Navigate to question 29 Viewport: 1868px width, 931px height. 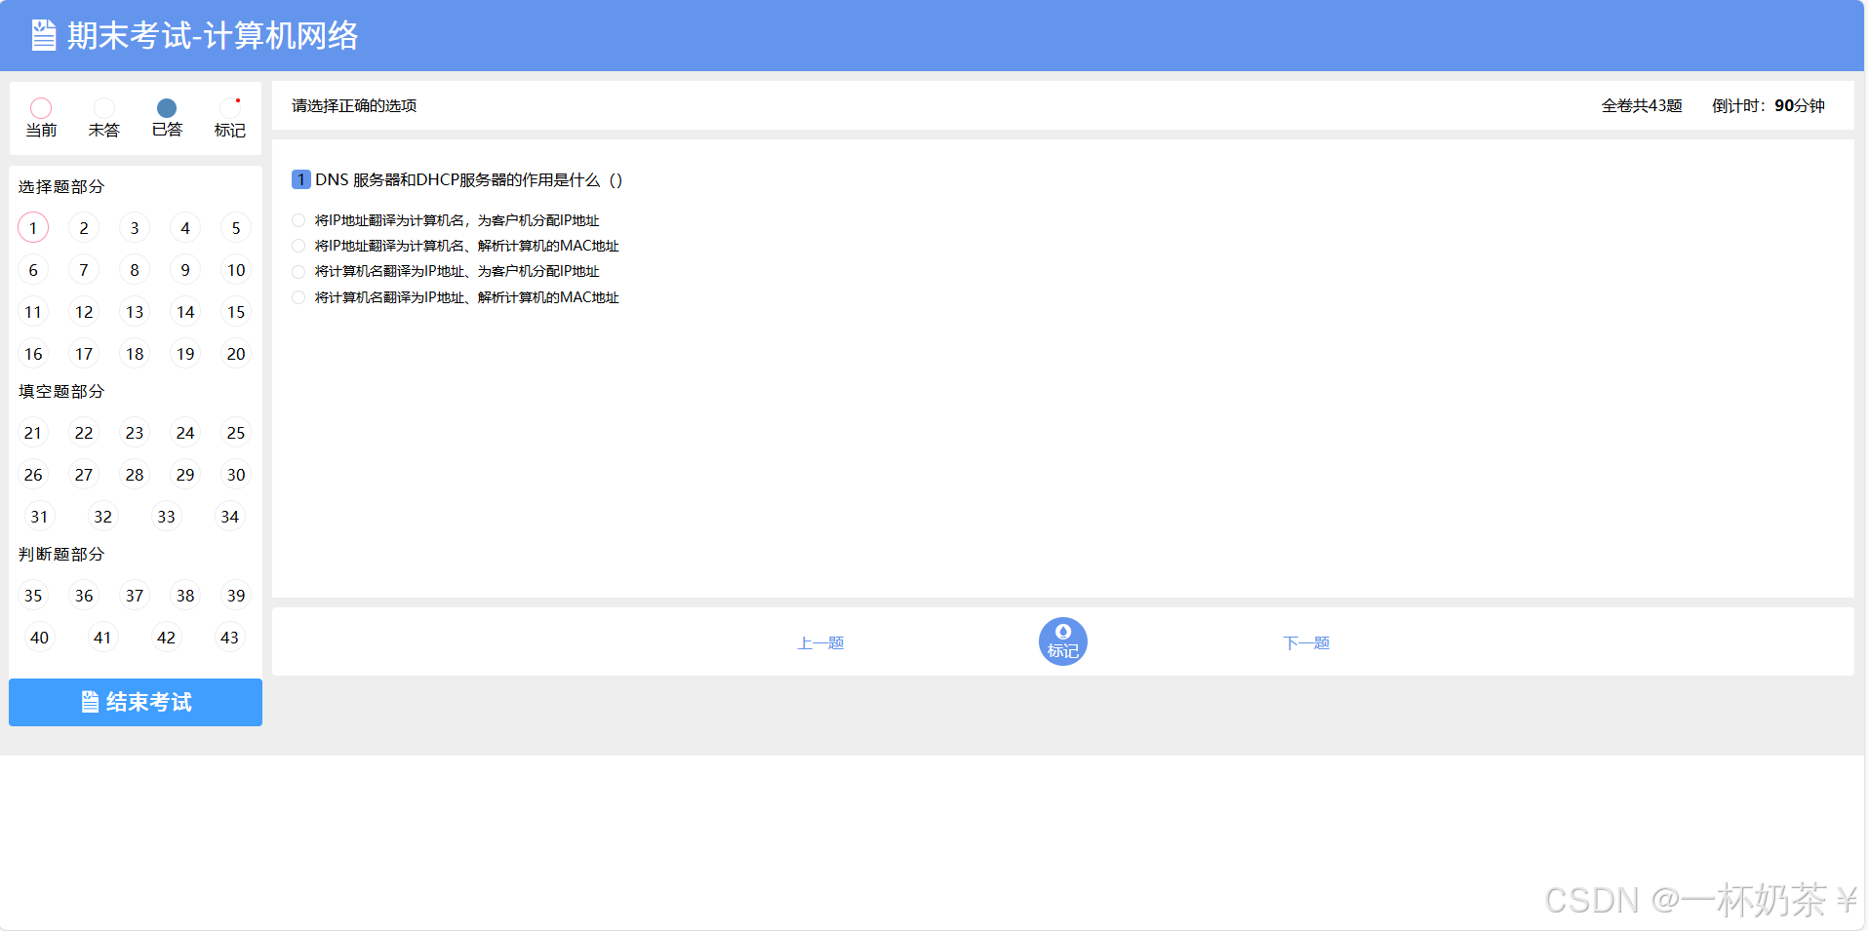pyautogui.click(x=185, y=475)
